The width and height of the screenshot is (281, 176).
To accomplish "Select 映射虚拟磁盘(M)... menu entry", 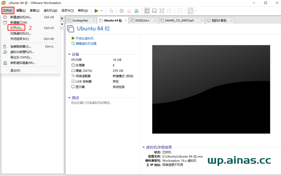I will click(30, 63).
